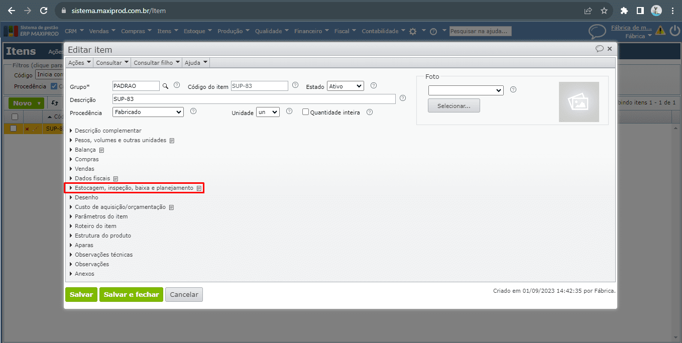Open the Estado dropdown
The height and width of the screenshot is (343, 682).
[346, 86]
